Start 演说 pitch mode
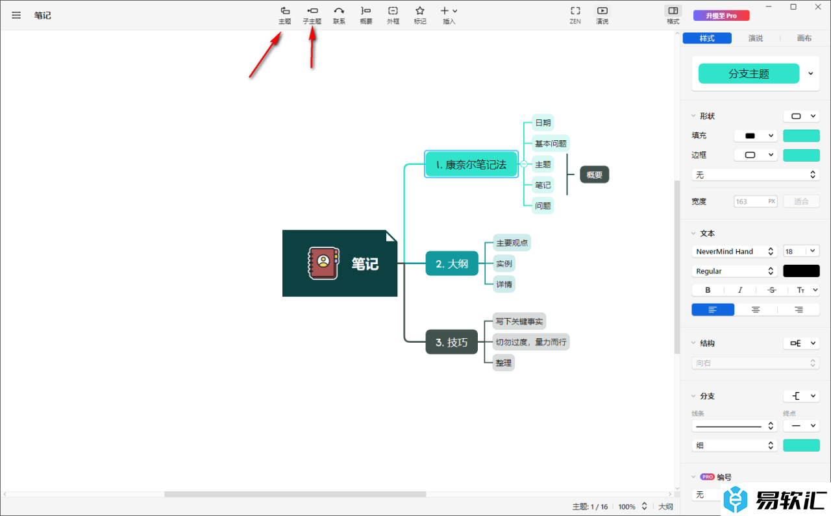Image resolution: width=831 pixels, height=516 pixels. [602, 15]
